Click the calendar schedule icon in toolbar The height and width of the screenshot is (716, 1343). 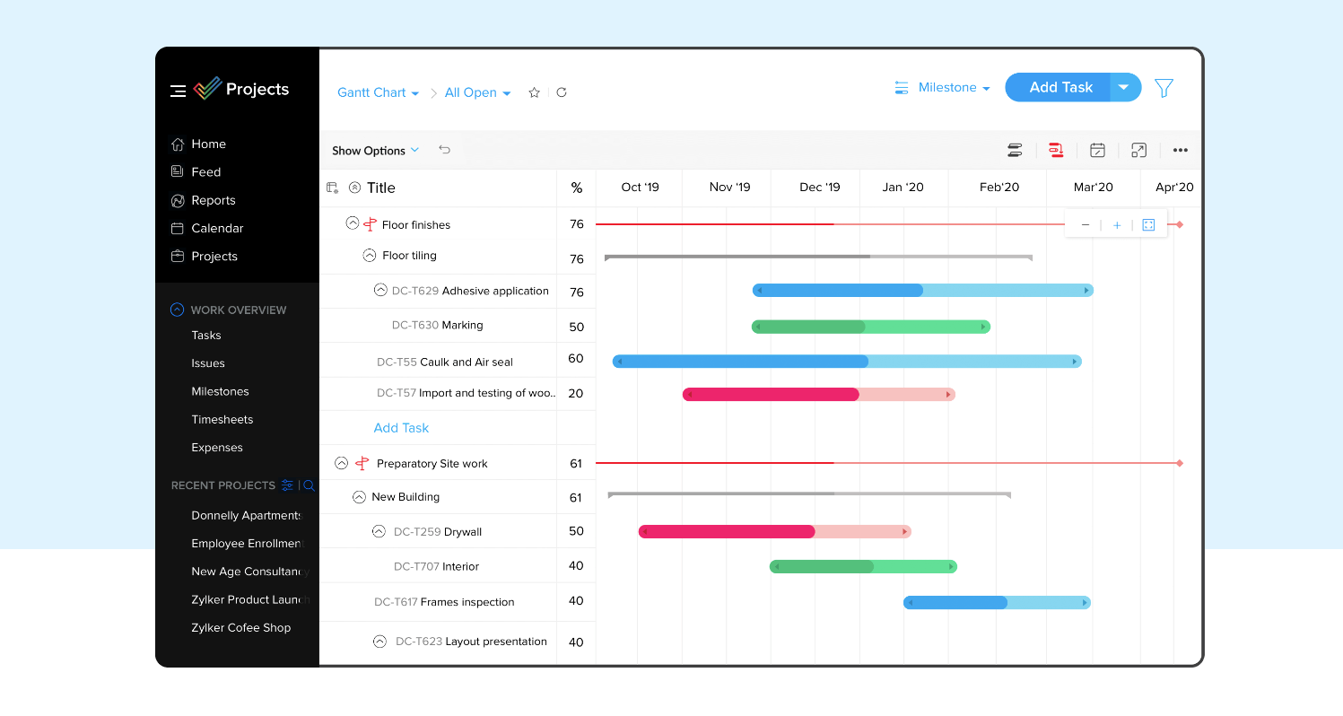[1097, 150]
